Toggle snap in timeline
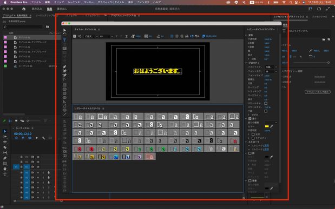335x209 pixels. pos(23,138)
